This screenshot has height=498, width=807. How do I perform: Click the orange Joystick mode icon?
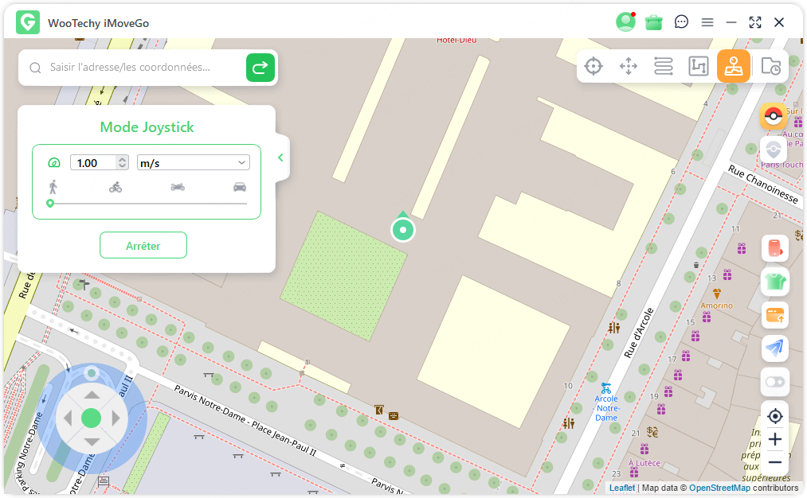(734, 66)
